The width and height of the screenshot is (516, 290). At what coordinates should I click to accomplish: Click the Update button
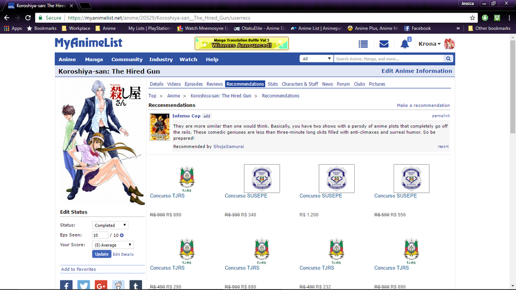point(102,254)
